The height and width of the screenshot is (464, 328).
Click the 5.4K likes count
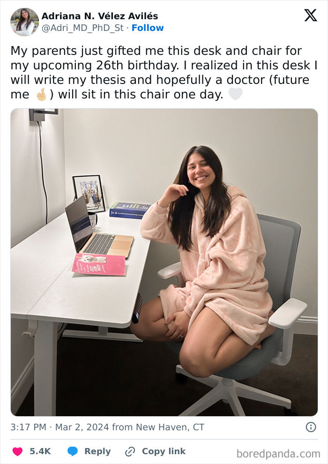[x=40, y=451]
